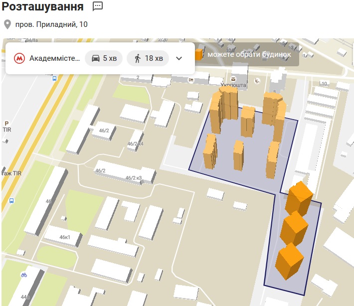
Task: Select the walking travel time 18 хв
Action: click(x=148, y=58)
